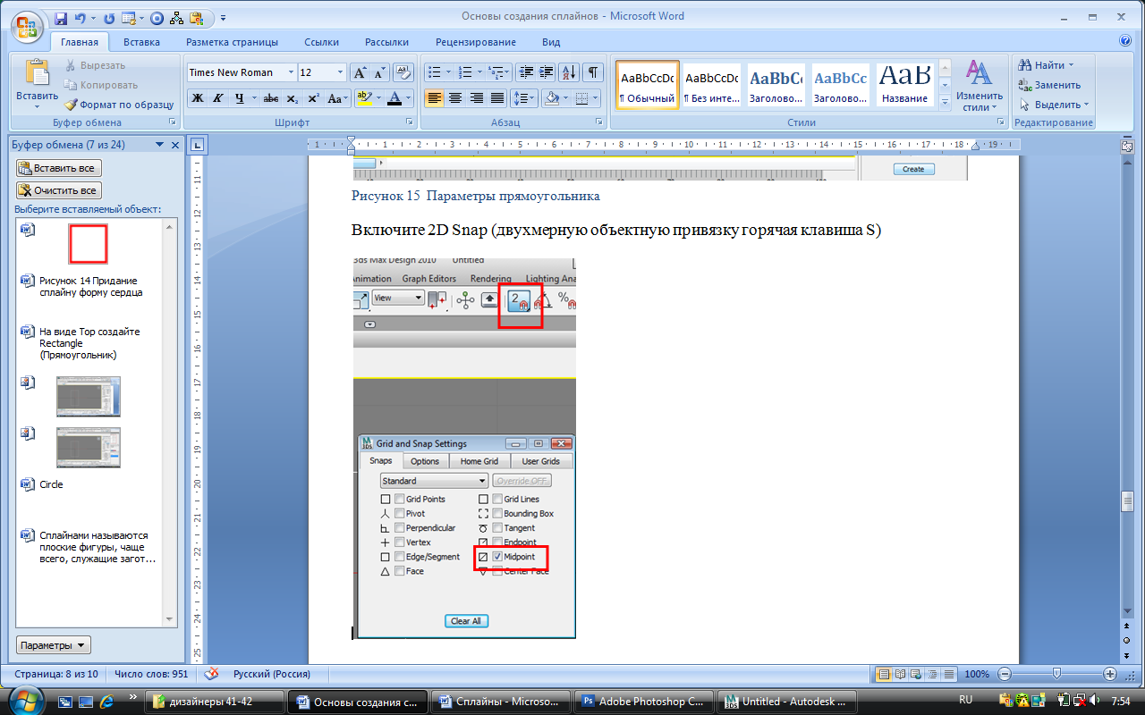The image size is (1145, 715).
Task: Toggle show paragraph marks ¶
Action: (x=594, y=72)
